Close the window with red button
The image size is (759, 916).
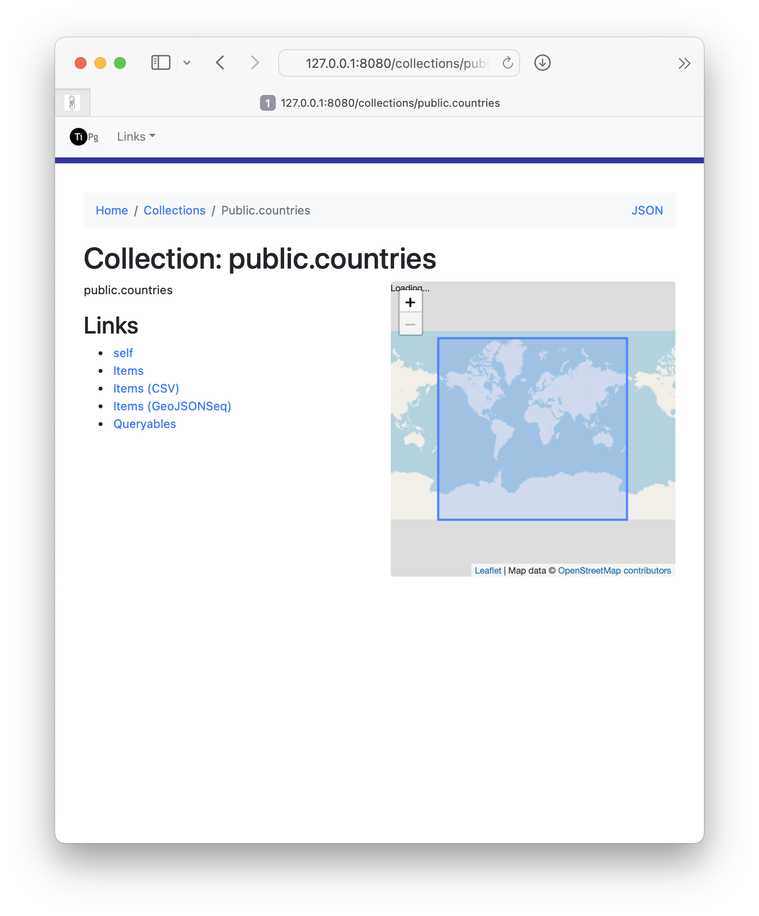click(x=81, y=63)
